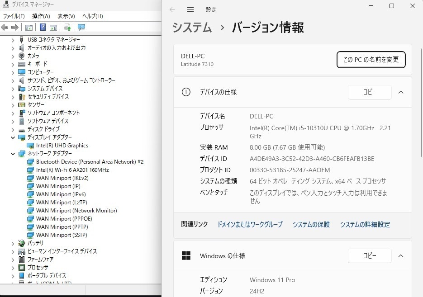Click the Windows 11 Pro edition text
The height and width of the screenshot is (297, 423).
272,280
